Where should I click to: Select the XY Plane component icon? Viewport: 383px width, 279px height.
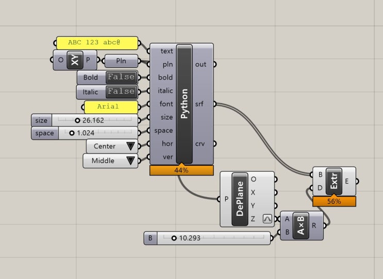point(75,60)
